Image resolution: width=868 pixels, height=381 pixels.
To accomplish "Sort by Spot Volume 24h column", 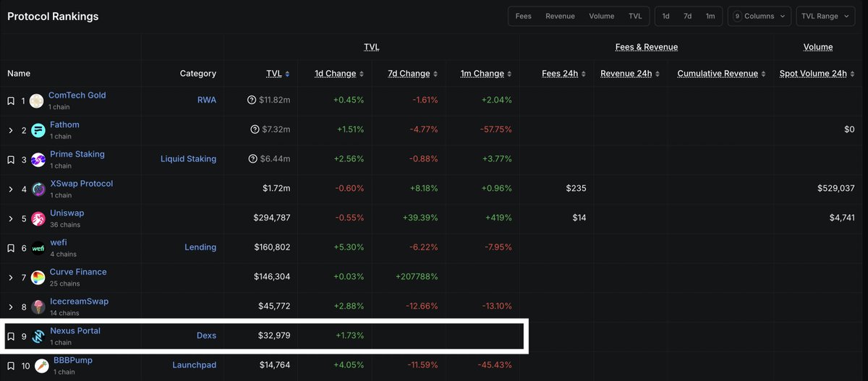I will click(817, 74).
